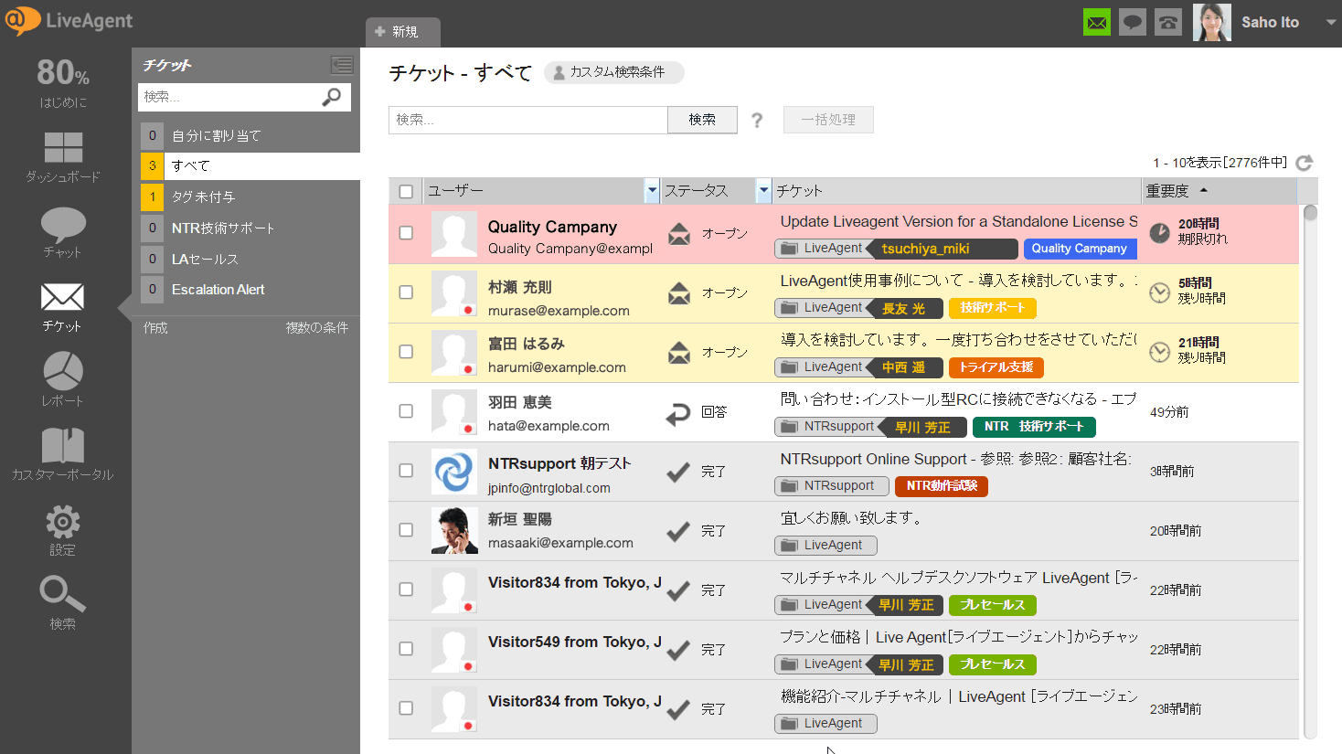The height and width of the screenshot is (754, 1342).
Task: Click the NTRsupport department label in 羽田 恵美 row
Action: pos(830,427)
